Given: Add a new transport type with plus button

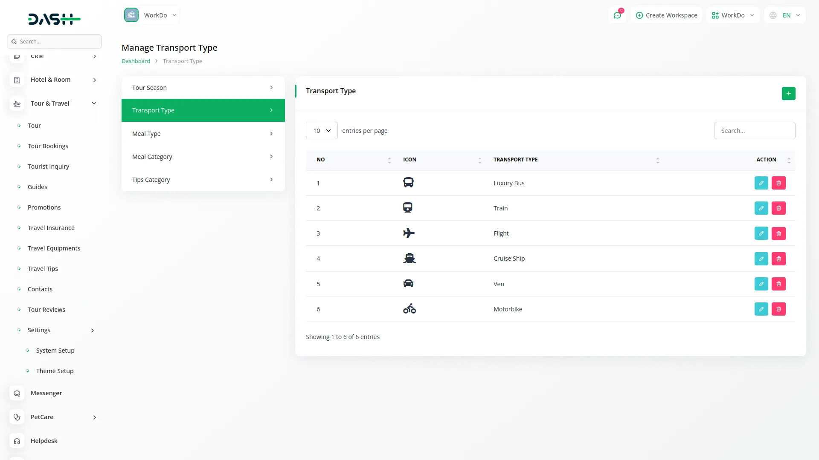Looking at the screenshot, I should pos(788,93).
